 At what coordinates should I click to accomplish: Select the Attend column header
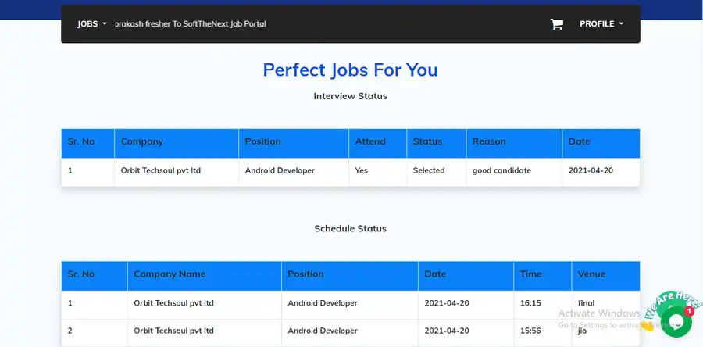tap(370, 141)
